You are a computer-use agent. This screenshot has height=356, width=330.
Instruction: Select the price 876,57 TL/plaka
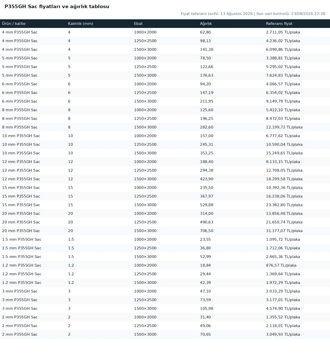281,265
